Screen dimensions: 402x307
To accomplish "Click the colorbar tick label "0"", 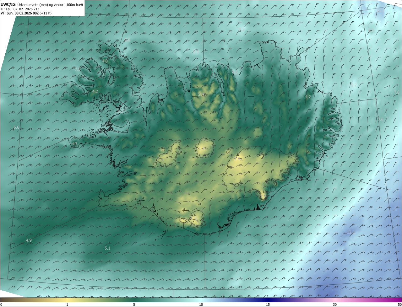I will [1, 304].
